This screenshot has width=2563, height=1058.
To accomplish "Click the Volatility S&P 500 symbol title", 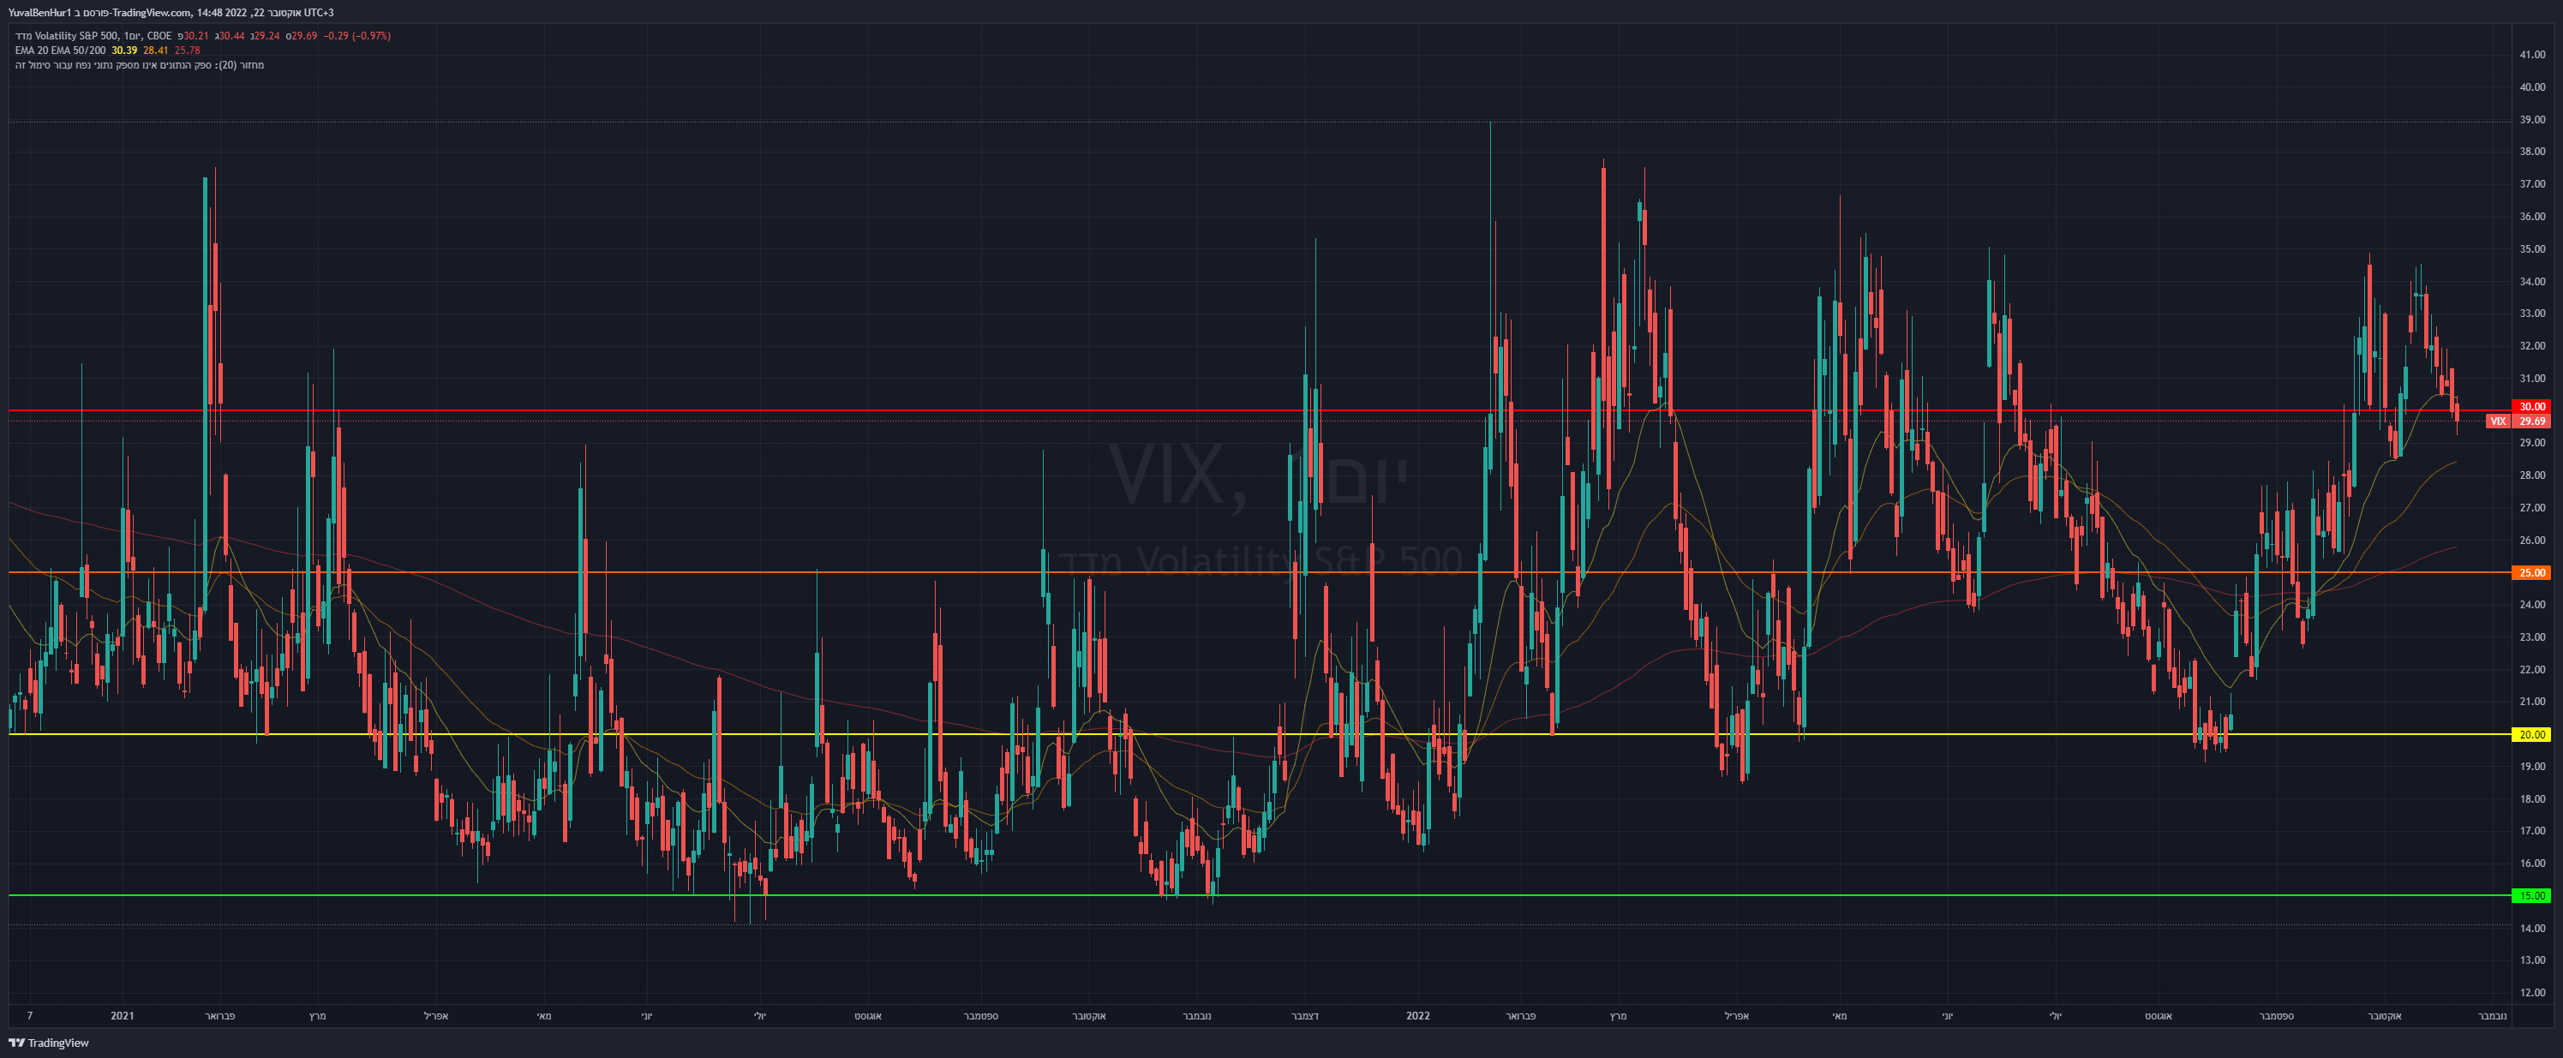I will click(93, 36).
